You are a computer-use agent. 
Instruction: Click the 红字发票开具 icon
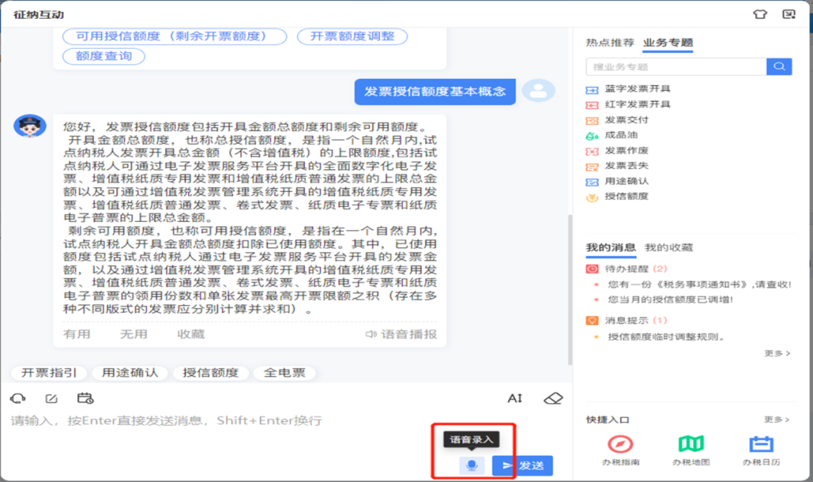tap(592, 105)
